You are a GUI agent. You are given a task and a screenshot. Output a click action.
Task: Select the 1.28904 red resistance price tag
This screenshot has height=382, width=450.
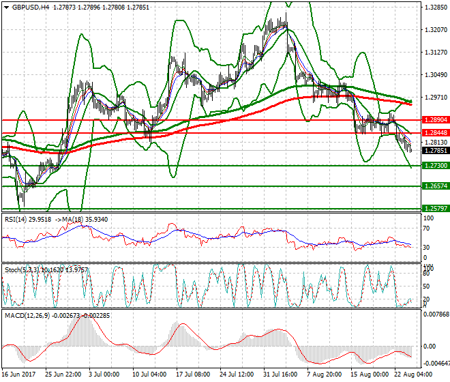click(x=434, y=120)
